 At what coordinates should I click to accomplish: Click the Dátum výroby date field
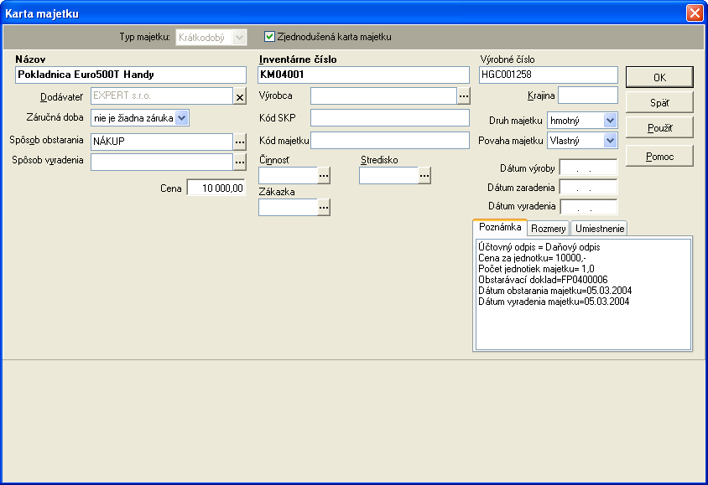588,168
